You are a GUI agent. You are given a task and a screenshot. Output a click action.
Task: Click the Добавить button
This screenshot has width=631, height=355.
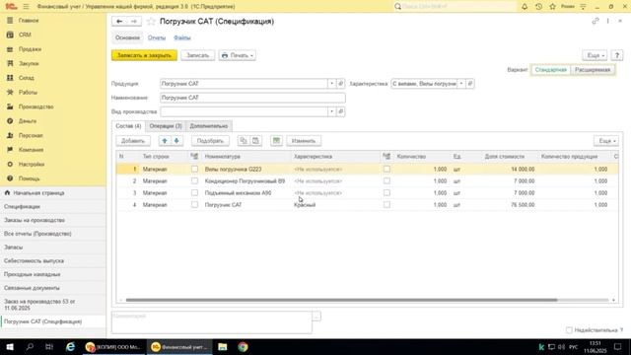(133, 140)
